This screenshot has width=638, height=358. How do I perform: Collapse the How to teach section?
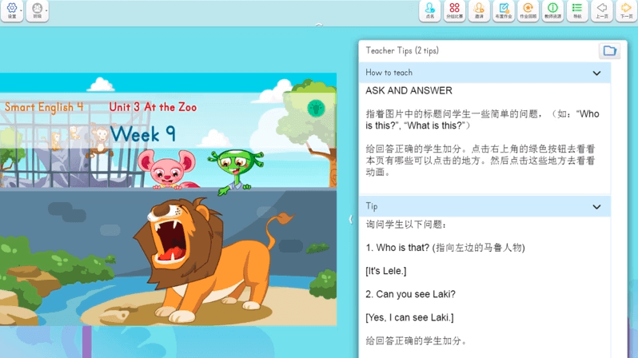[x=596, y=74]
